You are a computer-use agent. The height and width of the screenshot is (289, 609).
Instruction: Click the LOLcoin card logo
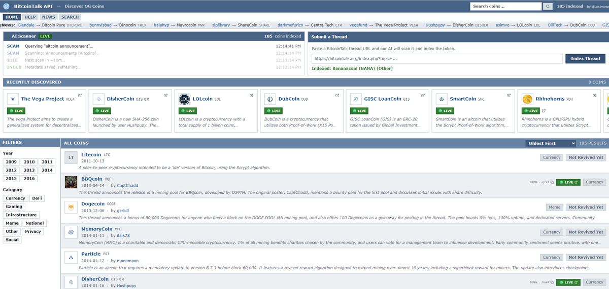pyautogui.click(x=184, y=99)
